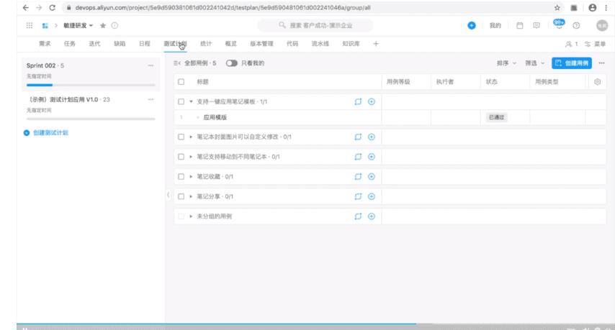Open the 菜单 button at top right
The width and height of the screenshot is (615, 330).
(x=596, y=44)
